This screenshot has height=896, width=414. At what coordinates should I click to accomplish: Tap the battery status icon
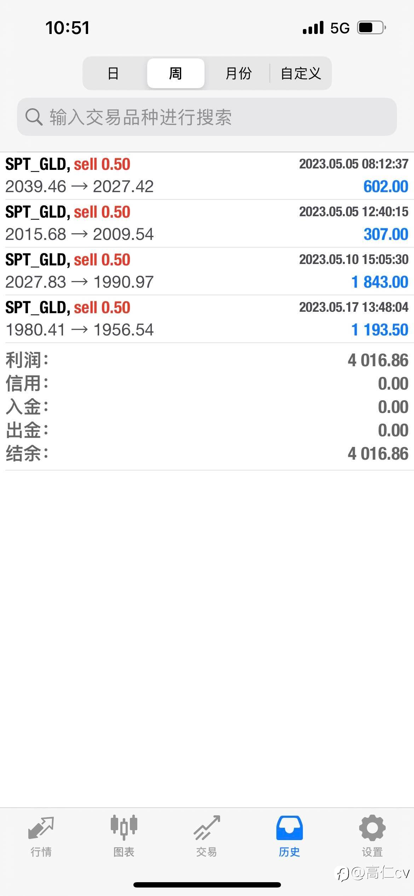[x=372, y=28]
